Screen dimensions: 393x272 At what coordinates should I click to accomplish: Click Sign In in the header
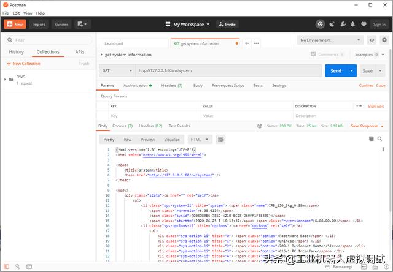379,25
